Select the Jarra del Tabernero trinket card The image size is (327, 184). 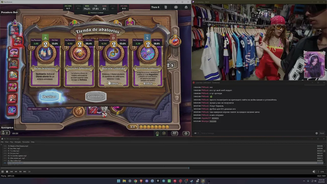79,64
